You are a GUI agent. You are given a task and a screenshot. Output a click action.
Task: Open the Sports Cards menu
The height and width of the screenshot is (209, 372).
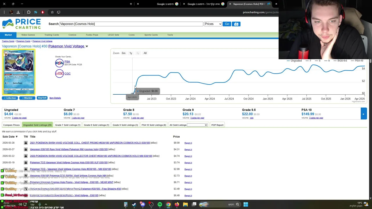point(151,35)
